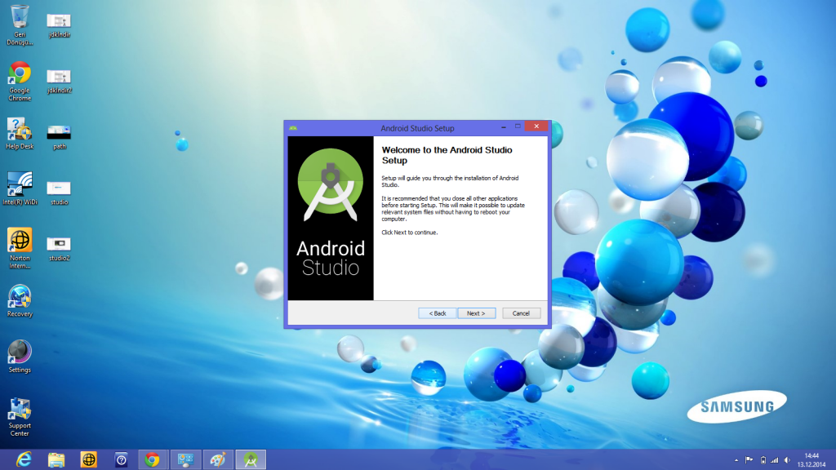Open File Explorer from the taskbar
This screenshot has height=470, width=836.
(x=55, y=459)
